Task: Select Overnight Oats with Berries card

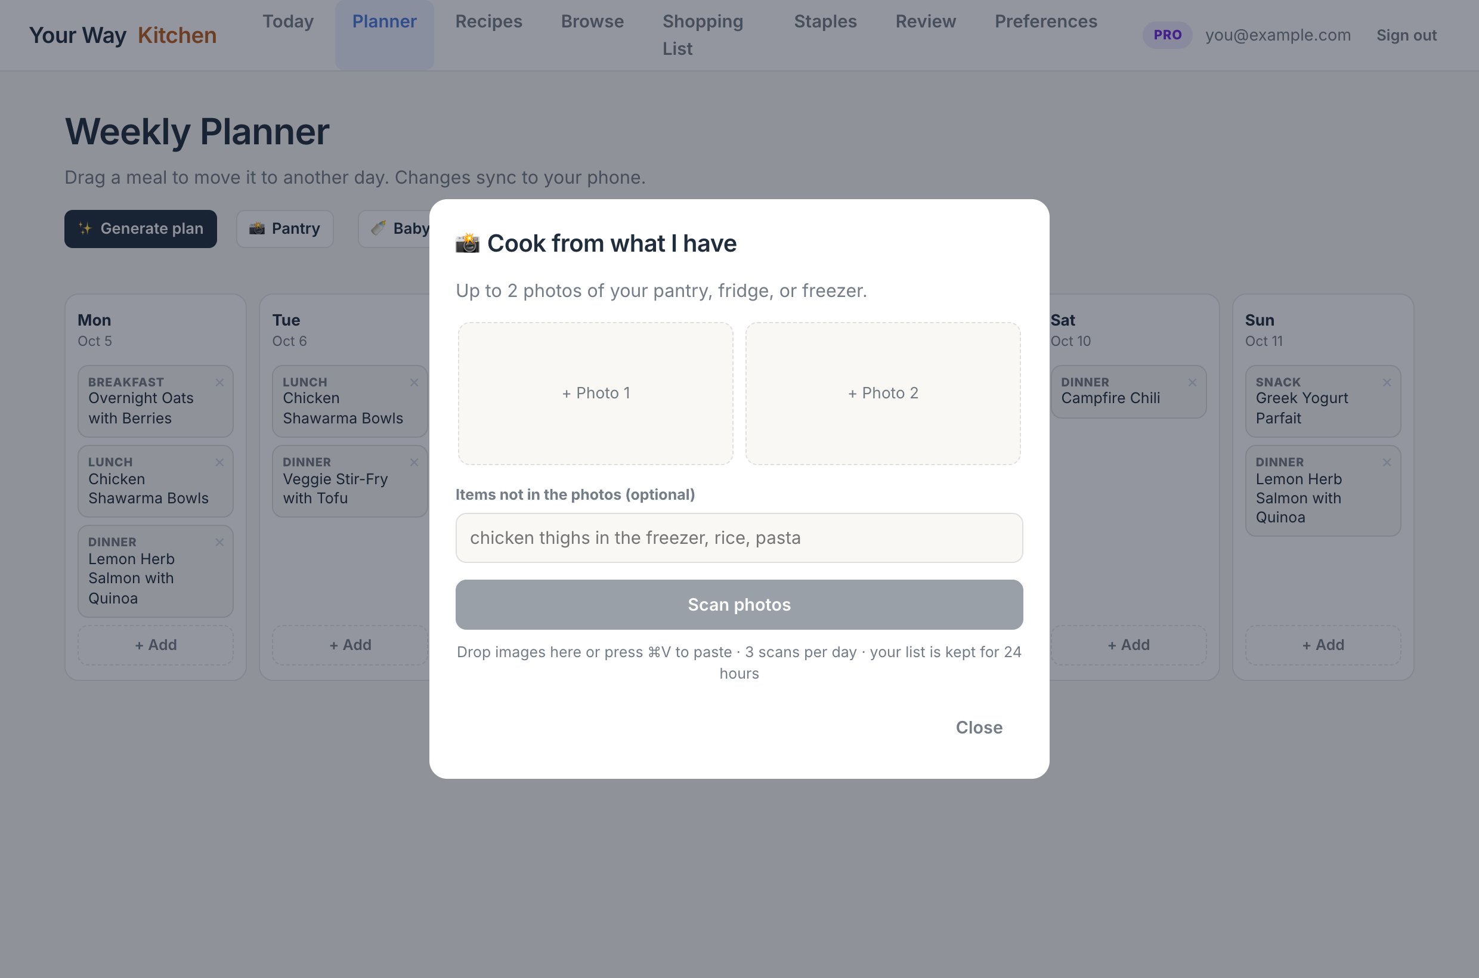Action: tap(156, 401)
